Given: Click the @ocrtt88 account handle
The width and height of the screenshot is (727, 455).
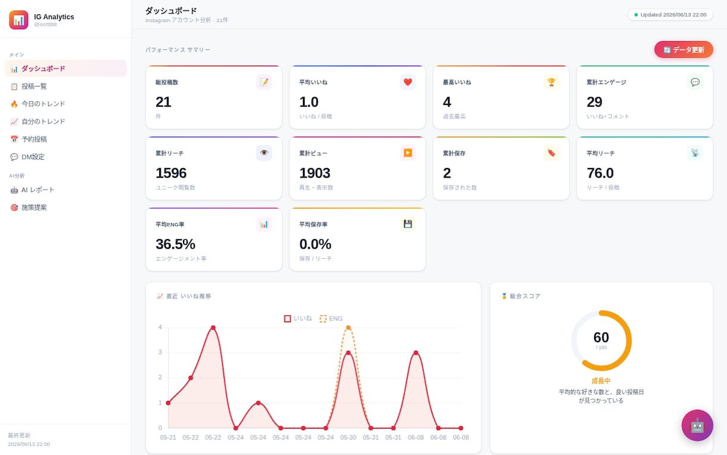Looking at the screenshot, I should pyautogui.click(x=45, y=24).
